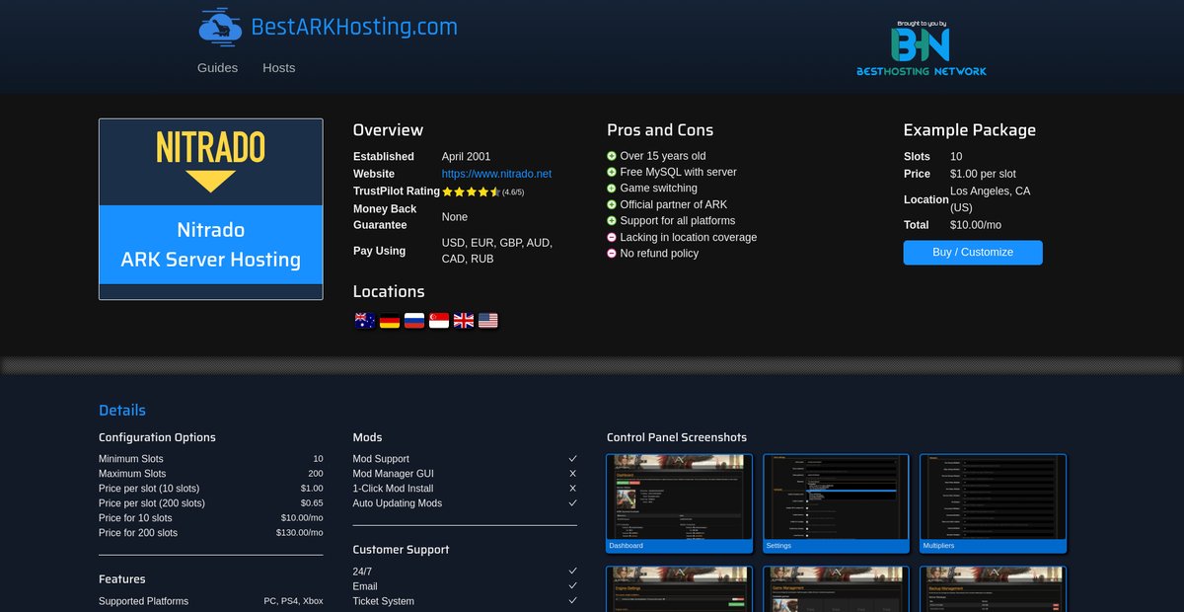Click the Australia flag icon
1184x612 pixels.
[x=364, y=320]
